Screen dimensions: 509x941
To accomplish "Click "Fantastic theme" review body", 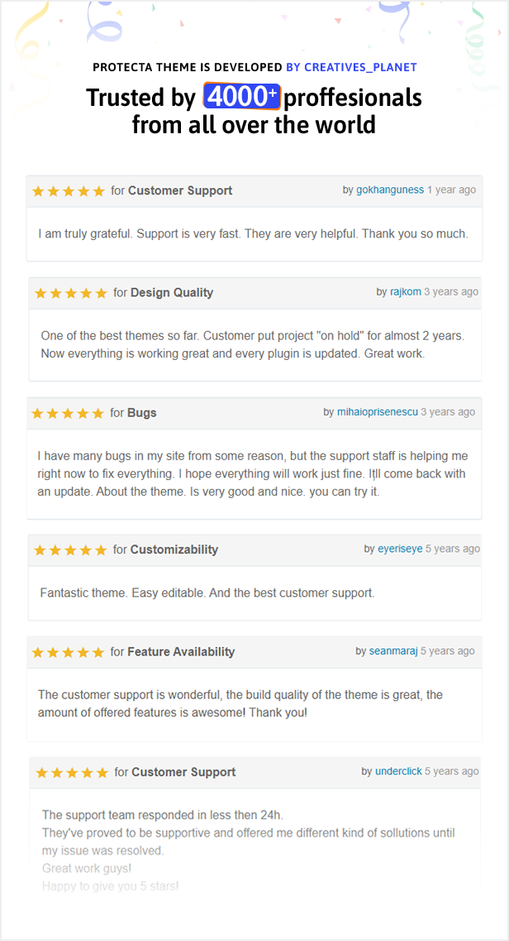I will click(x=207, y=593).
